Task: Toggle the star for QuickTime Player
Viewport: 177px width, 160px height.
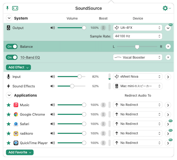Action: [x=9, y=143]
